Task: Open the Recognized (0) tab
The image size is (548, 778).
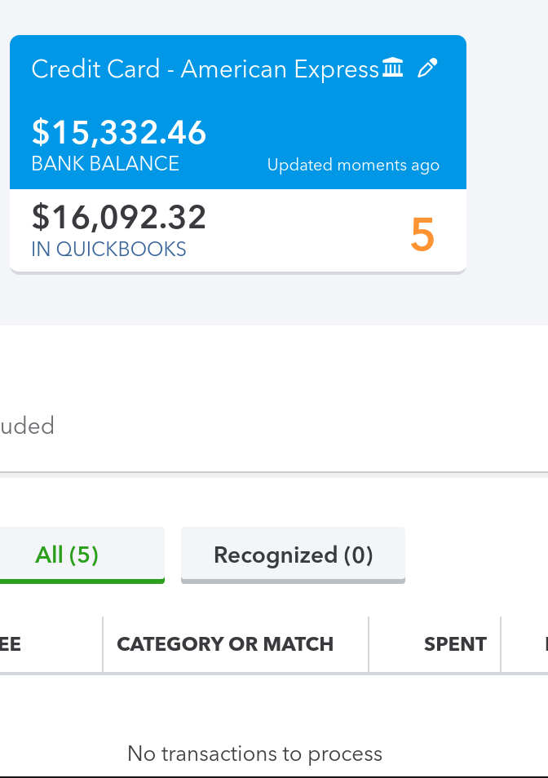Action: (x=293, y=555)
